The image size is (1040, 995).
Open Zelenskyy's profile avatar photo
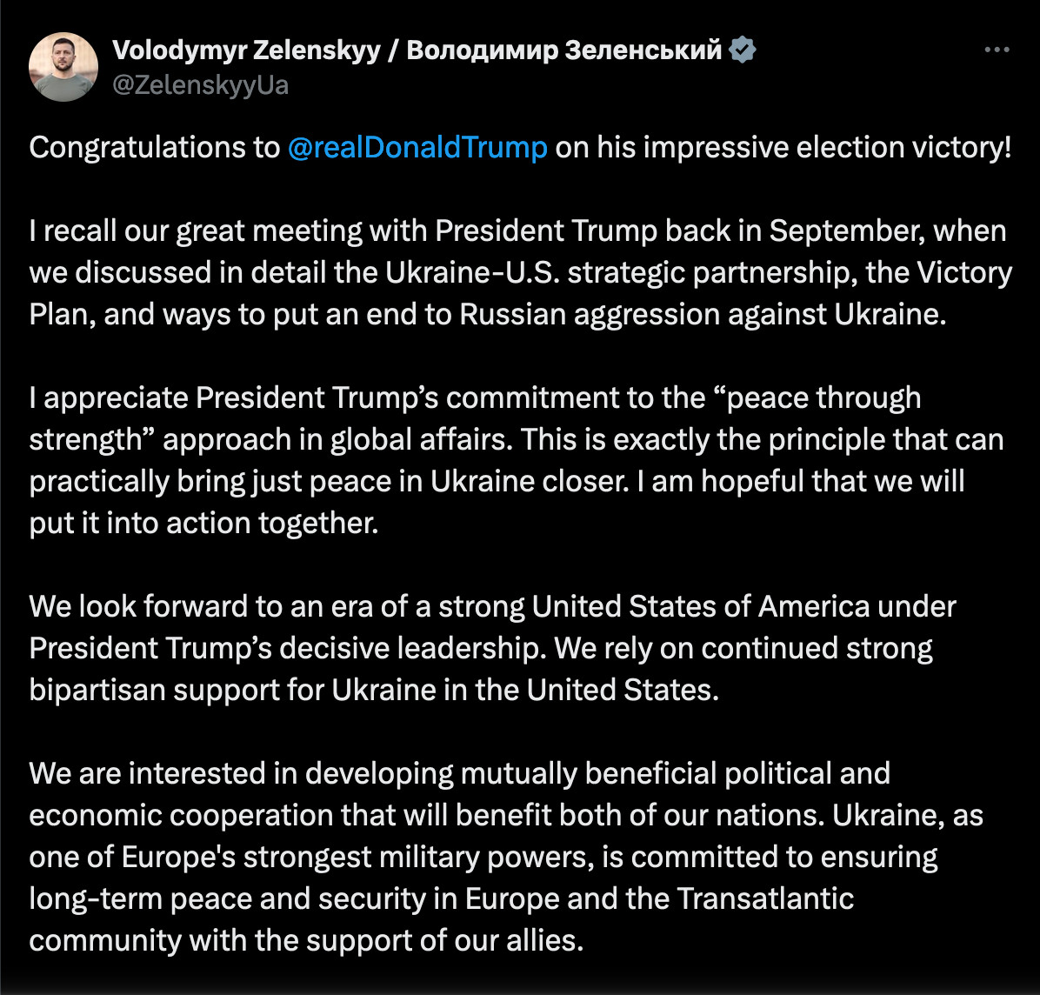click(x=63, y=67)
